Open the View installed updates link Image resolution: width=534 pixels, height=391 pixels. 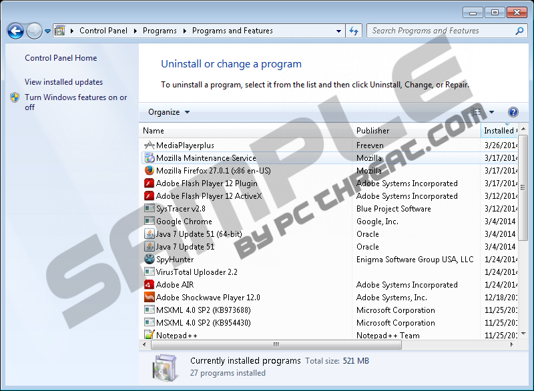[63, 82]
